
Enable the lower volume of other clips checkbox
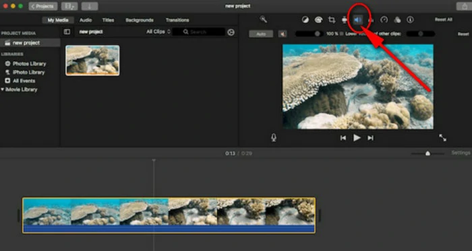tap(341, 34)
